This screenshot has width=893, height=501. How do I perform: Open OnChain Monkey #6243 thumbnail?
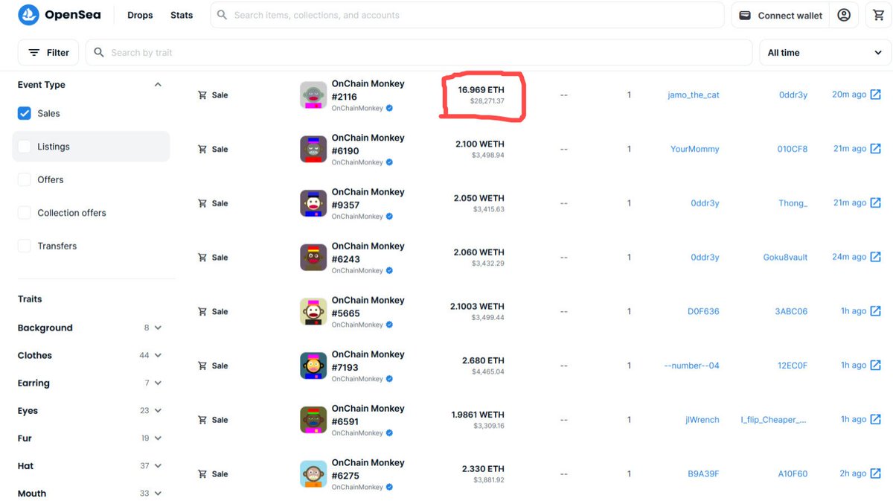tap(313, 258)
